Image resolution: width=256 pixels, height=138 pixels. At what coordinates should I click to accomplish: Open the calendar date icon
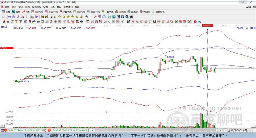tap(109, 17)
